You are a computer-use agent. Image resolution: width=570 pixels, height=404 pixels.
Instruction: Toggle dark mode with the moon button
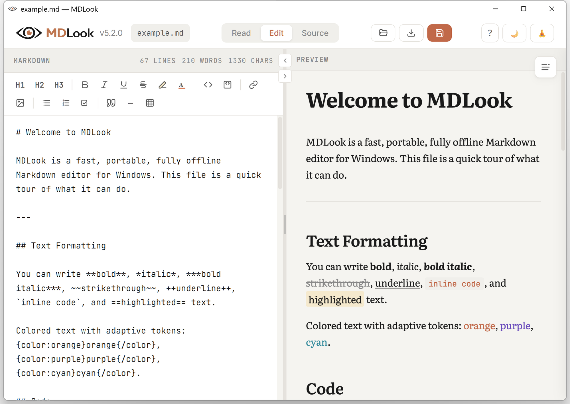514,33
